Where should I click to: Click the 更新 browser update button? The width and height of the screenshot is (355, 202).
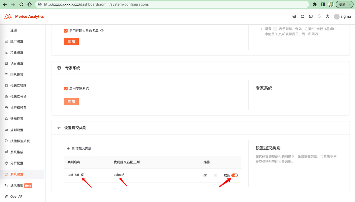click(x=344, y=4)
